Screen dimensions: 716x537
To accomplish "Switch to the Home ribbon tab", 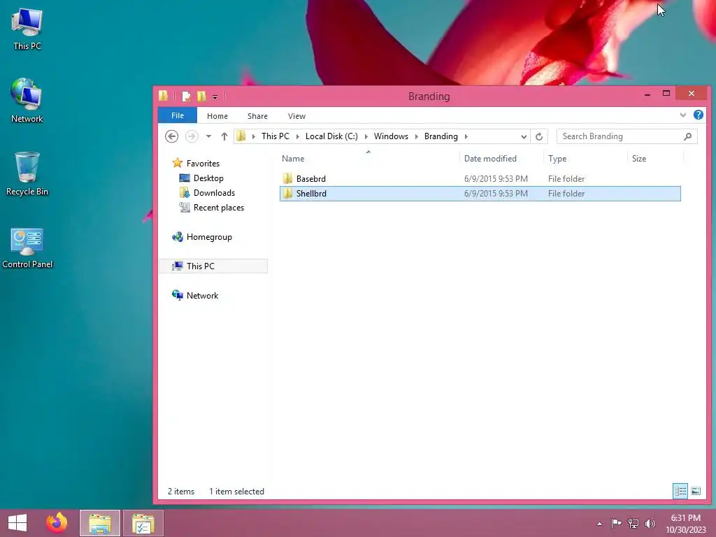I will (217, 116).
